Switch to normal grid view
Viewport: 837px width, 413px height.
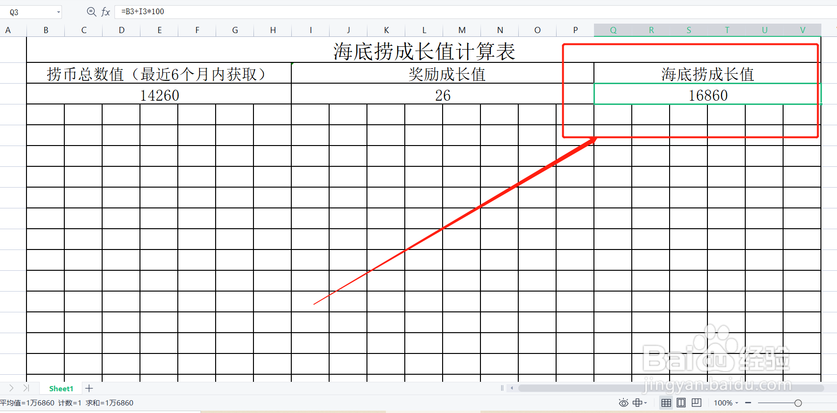click(666, 403)
